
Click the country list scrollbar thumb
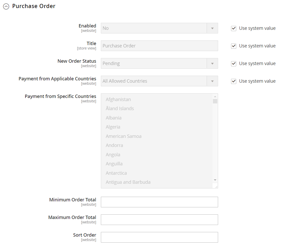[215, 101]
